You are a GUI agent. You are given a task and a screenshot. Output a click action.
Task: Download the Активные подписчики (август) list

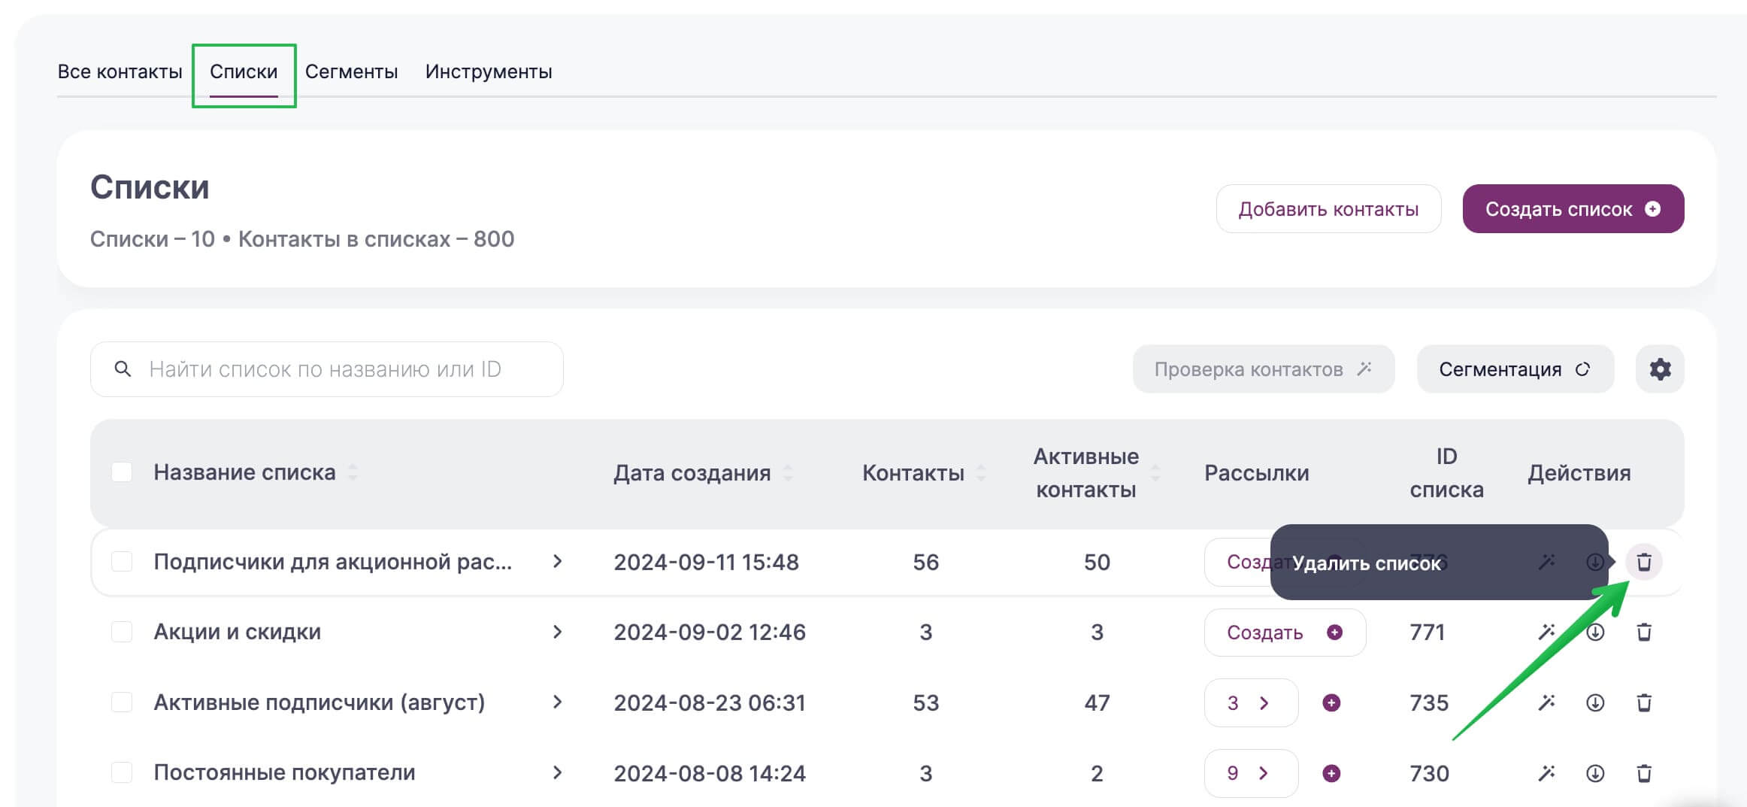pos(1595,702)
